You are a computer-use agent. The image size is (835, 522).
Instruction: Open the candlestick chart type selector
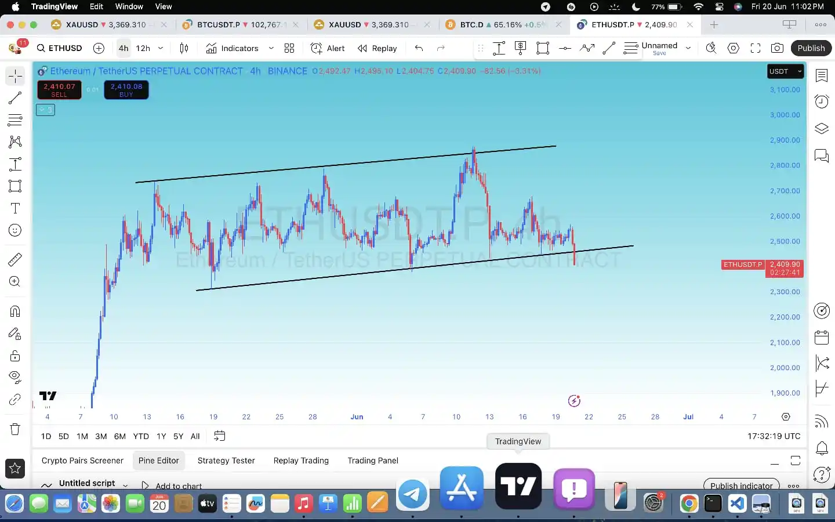point(184,48)
